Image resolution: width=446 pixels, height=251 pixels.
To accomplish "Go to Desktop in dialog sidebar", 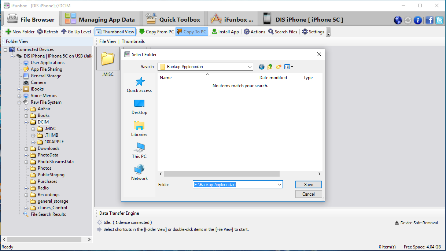I will tap(139, 107).
